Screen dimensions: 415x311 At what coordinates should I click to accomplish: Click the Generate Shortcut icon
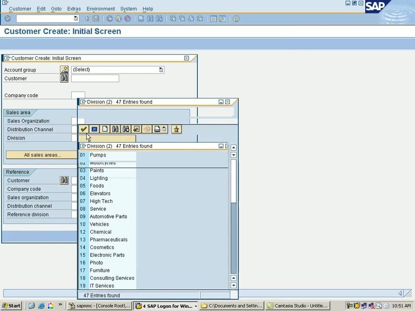pos(222,19)
